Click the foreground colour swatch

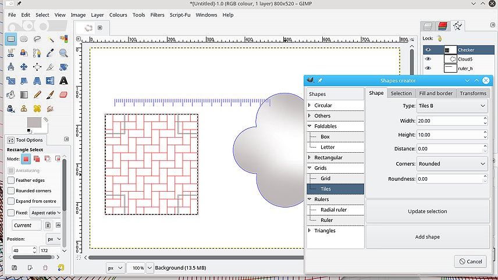pyautogui.click(x=34, y=123)
